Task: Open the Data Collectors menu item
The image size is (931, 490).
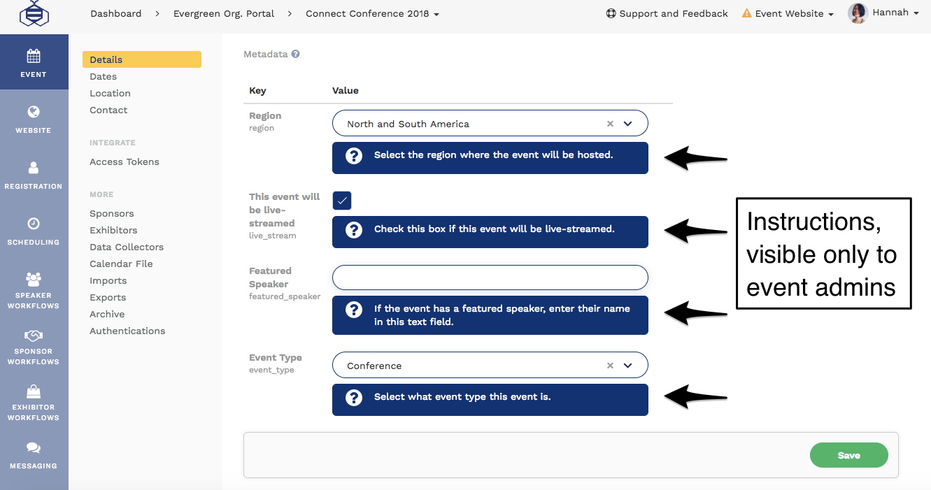Action: coord(127,247)
